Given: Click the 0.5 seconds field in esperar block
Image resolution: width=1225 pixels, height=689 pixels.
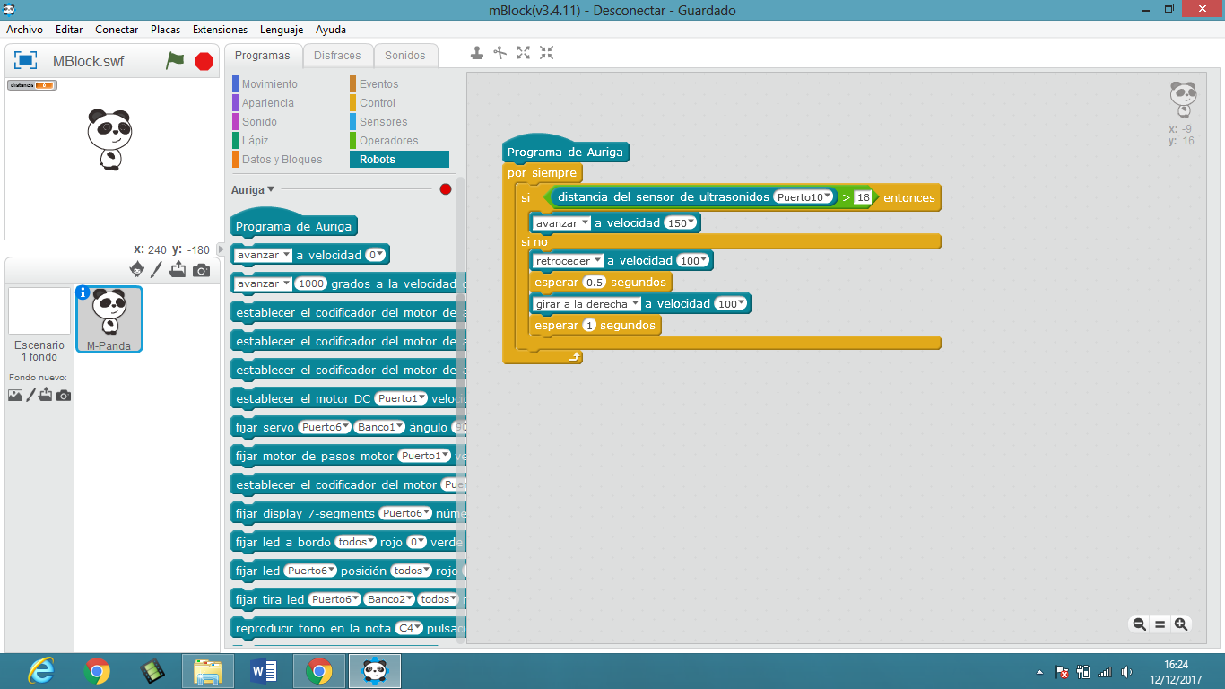Looking at the screenshot, I should [x=595, y=283].
